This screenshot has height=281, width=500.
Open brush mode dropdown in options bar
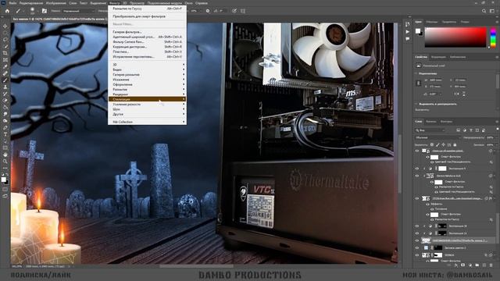coord(79,11)
